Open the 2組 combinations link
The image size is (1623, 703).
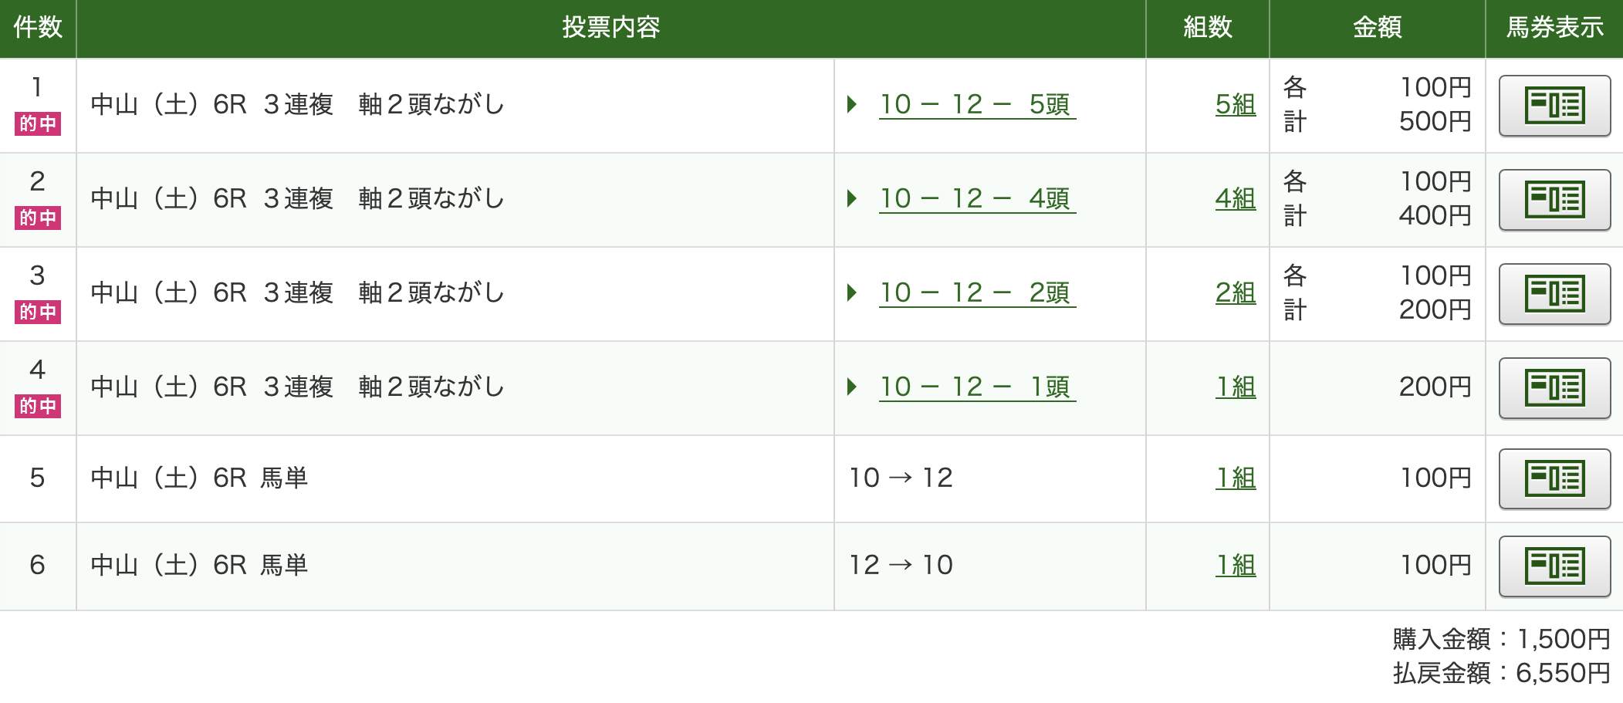(x=1235, y=292)
